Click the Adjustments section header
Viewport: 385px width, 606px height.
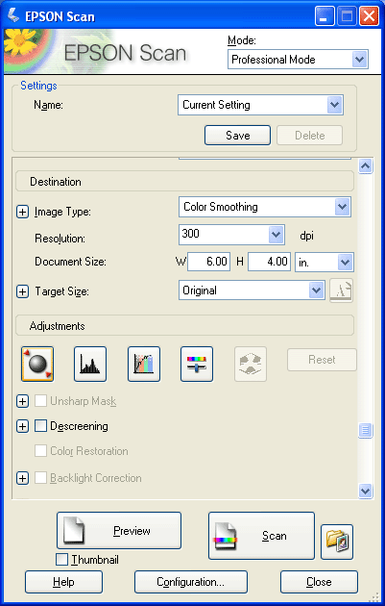point(184,325)
